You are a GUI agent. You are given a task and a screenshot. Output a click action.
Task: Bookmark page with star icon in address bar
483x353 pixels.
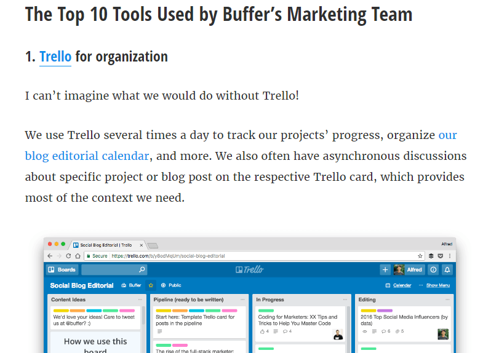(x=420, y=256)
